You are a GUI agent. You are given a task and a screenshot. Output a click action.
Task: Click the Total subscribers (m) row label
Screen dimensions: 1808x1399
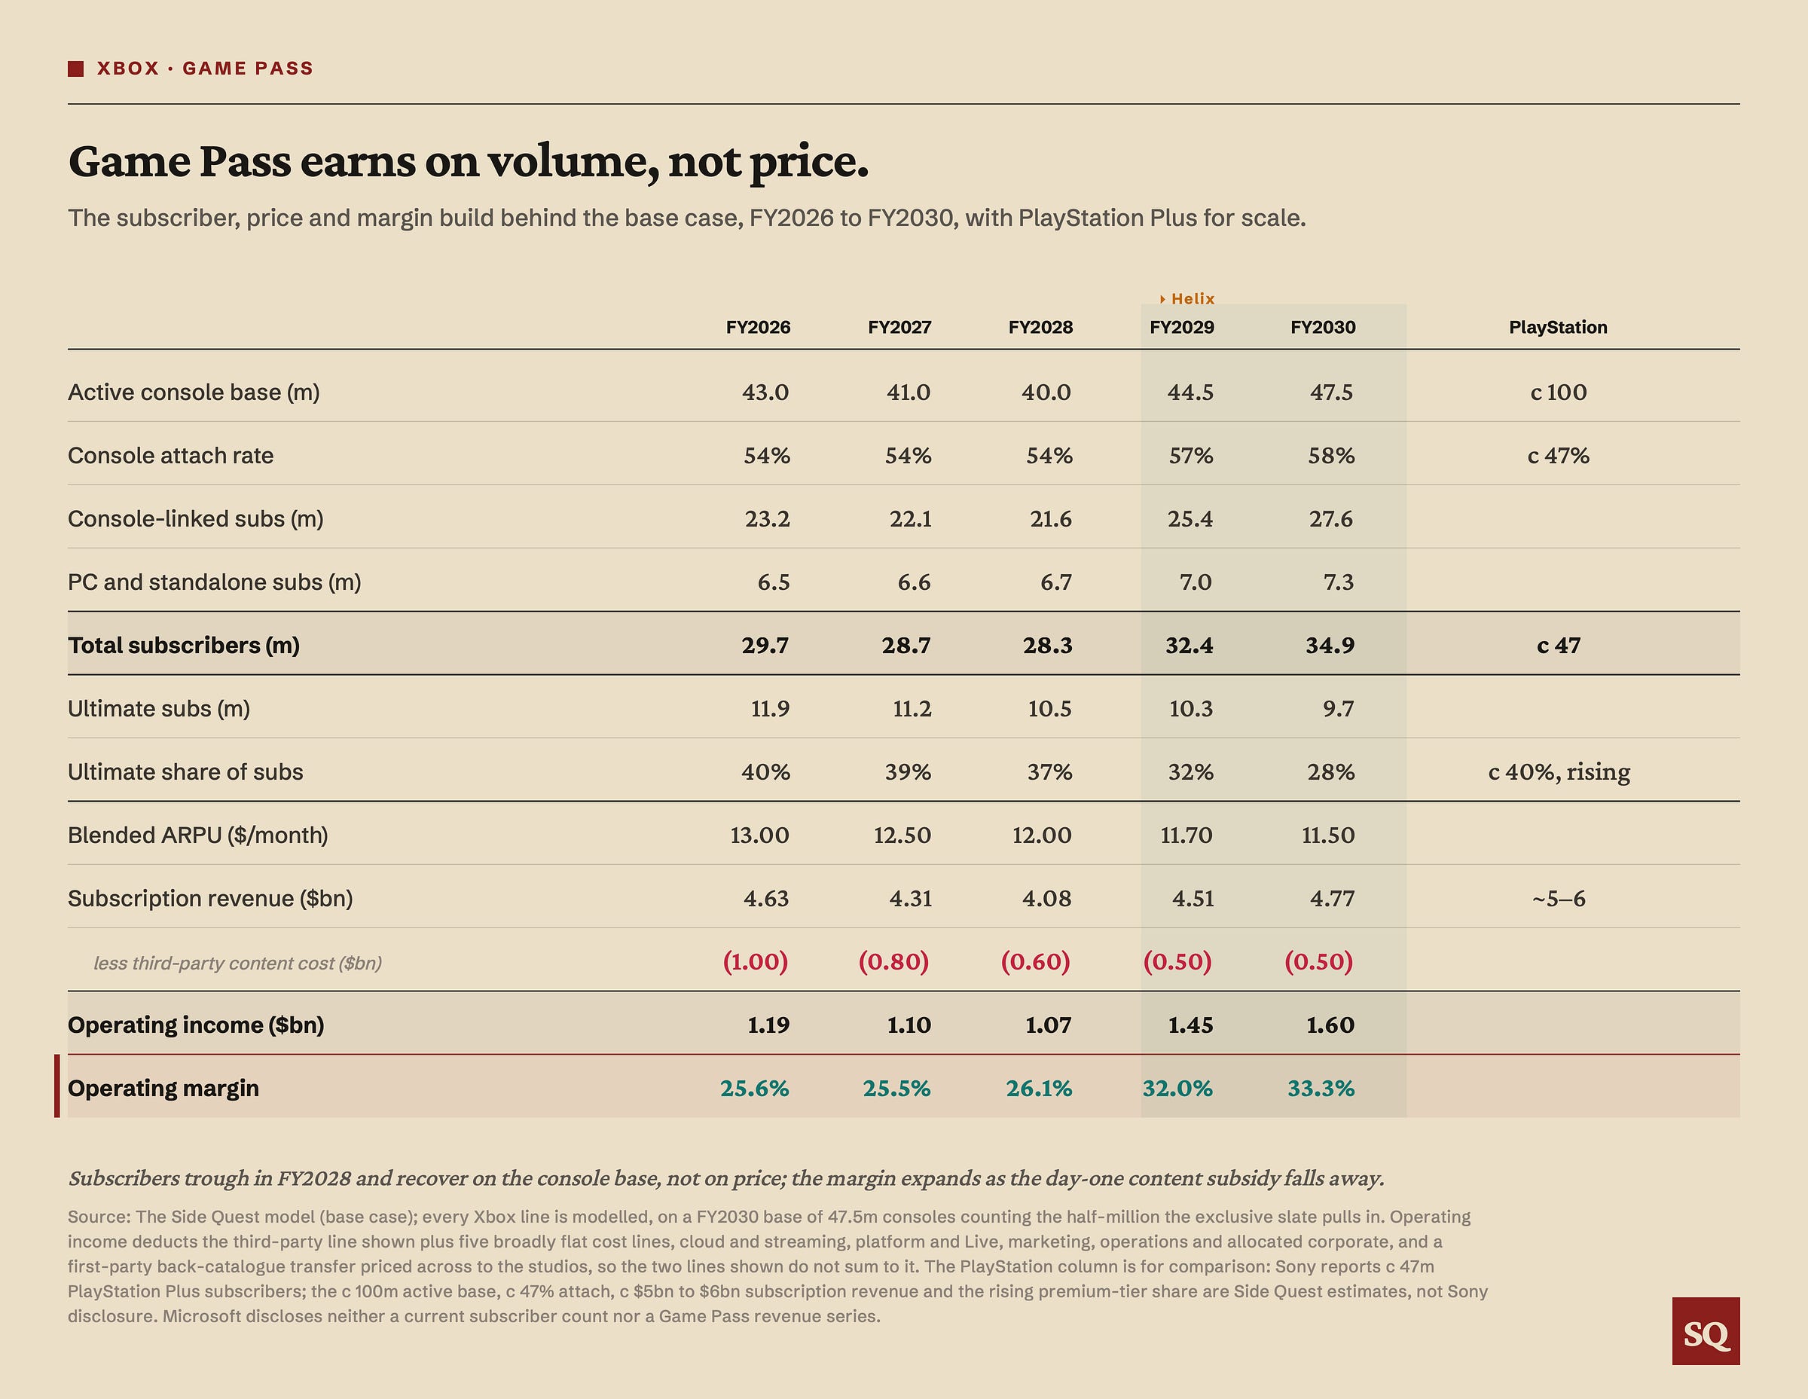coord(184,645)
